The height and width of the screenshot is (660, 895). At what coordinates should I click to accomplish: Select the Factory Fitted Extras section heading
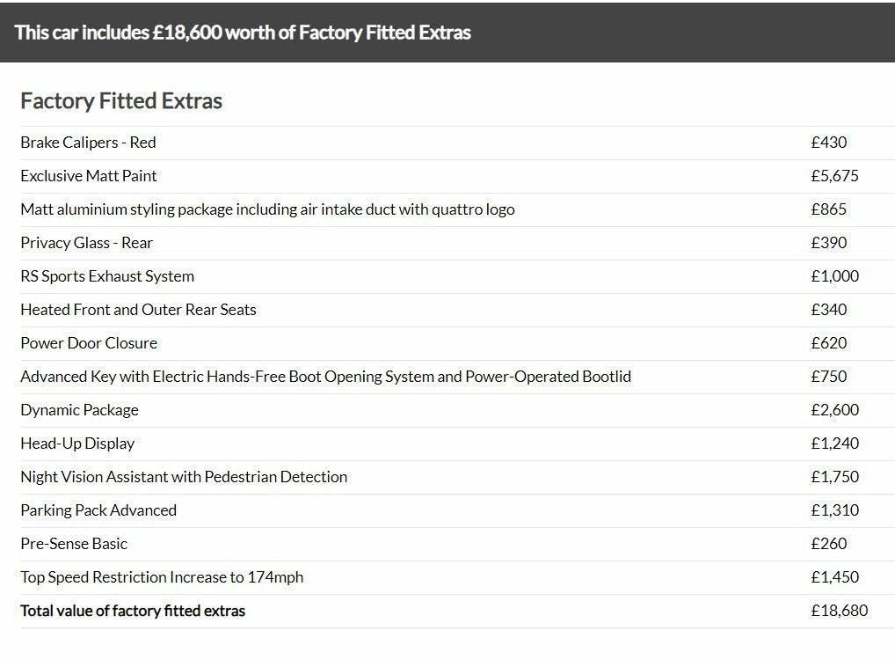point(121,100)
